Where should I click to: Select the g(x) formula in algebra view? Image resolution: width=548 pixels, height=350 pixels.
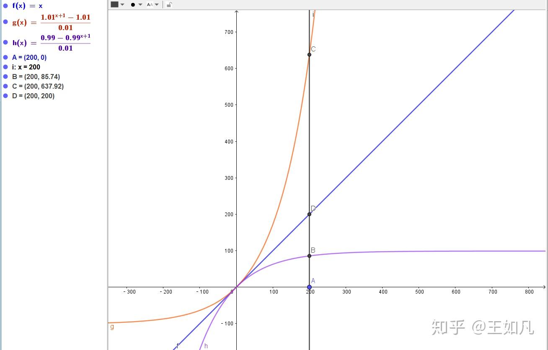point(51,22)
